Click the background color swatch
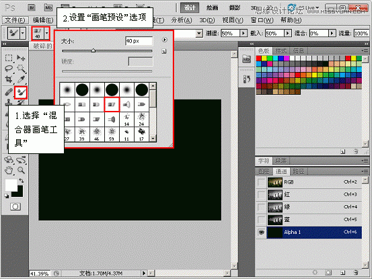372x279 pixels. click(20, 194)
